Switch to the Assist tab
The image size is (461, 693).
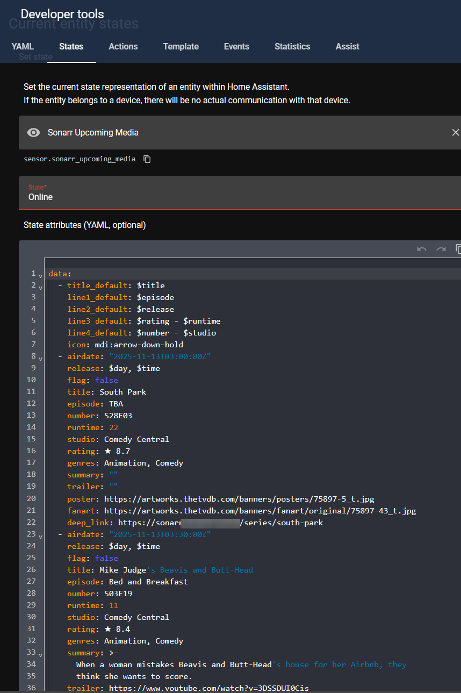pyautogui.click(x=347, y=47)
